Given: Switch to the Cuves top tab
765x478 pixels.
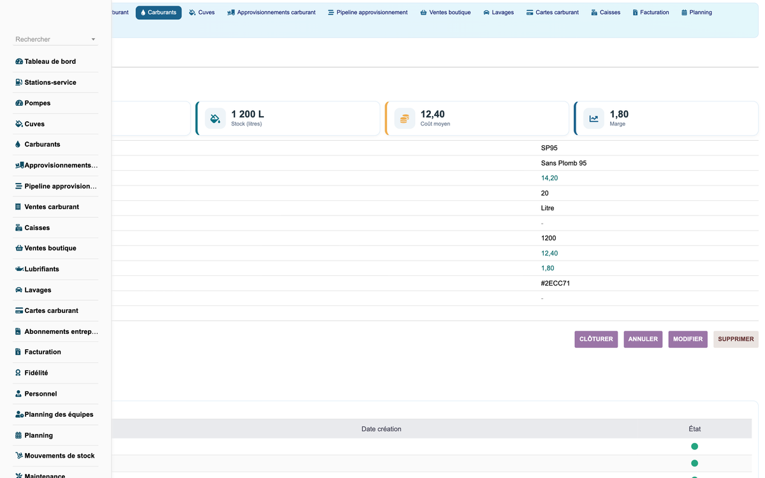Looking at the screenshot, I should 202,12.
